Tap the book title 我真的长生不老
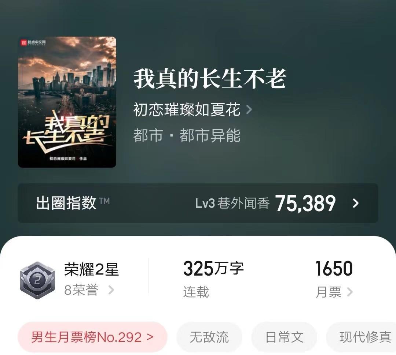Image resolution: width=396 pixels, height=355 pixels. pyautogui.click(x=210, y=79)
